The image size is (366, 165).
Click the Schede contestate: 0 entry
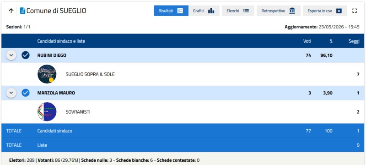point(178,160)
